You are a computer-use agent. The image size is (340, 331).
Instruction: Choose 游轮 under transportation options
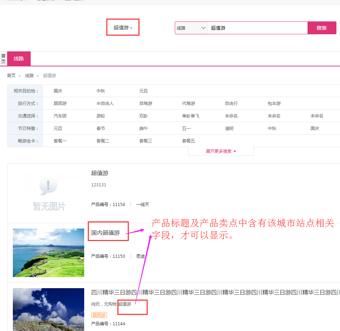101,116
